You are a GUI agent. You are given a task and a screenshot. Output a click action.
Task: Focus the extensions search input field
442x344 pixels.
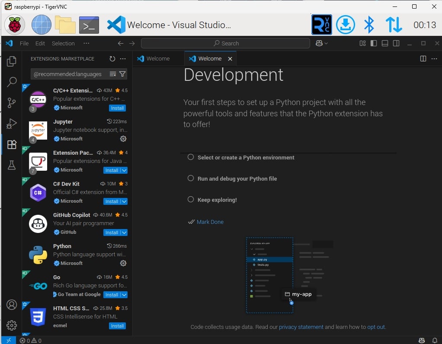click(69, 74)
